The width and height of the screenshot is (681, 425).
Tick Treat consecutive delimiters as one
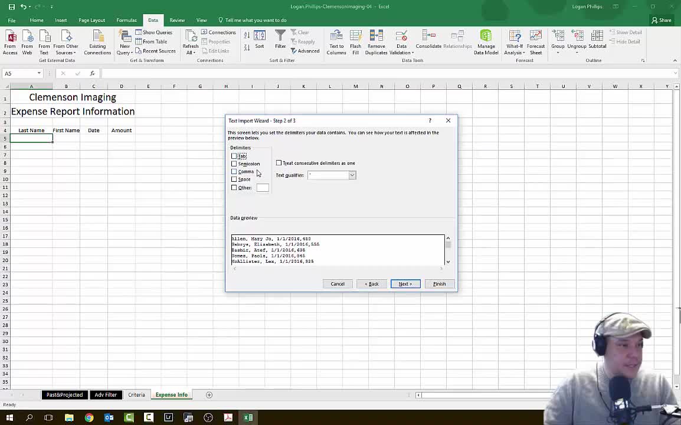pyautogui.click(x=279, y=163)
